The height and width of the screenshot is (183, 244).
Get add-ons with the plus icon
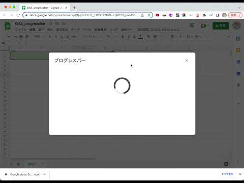pos(238,104)
